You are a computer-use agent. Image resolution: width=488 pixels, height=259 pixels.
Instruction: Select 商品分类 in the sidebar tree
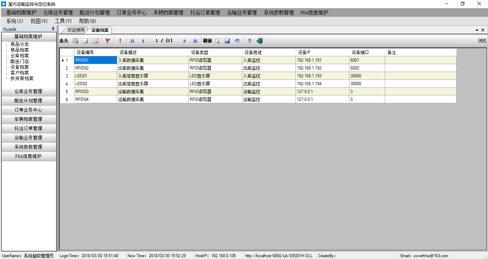pos(20,44)
